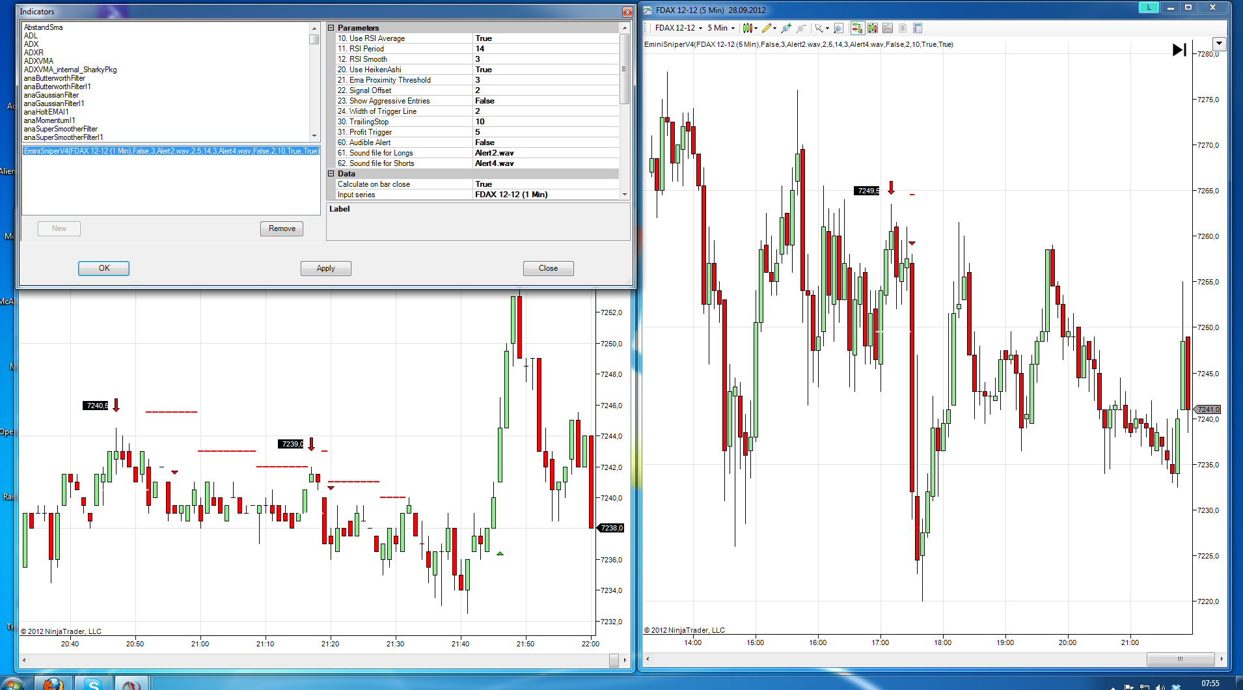Click left arrow of 5 Min chart scrollbar
This screenshot has height=690, width=1243.
(x=648, y=659)
